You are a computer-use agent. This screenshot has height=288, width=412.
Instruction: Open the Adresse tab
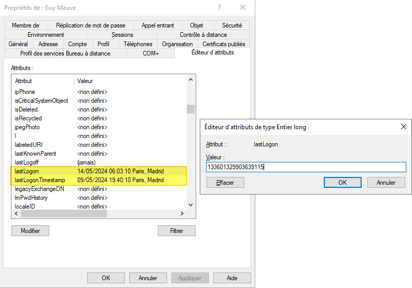point(48,44)
